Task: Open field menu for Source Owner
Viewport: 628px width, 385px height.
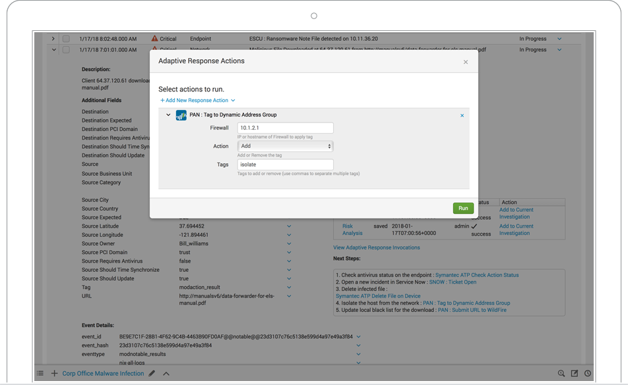Action: tap(289, 244)
